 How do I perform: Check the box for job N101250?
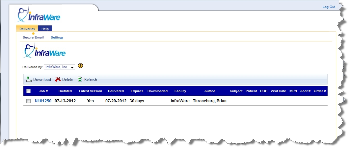pyautogui.click(x=29, y=101)
